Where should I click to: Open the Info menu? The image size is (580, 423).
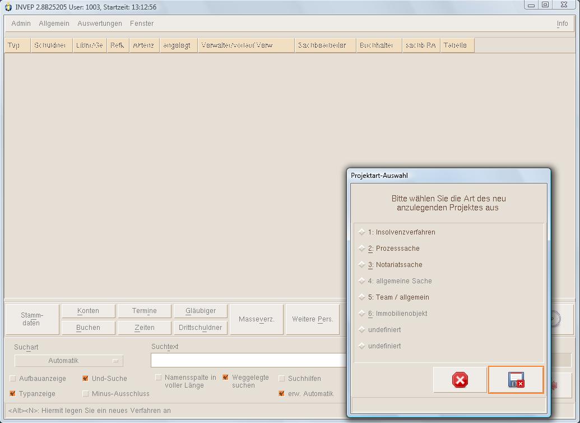[562, 24]
